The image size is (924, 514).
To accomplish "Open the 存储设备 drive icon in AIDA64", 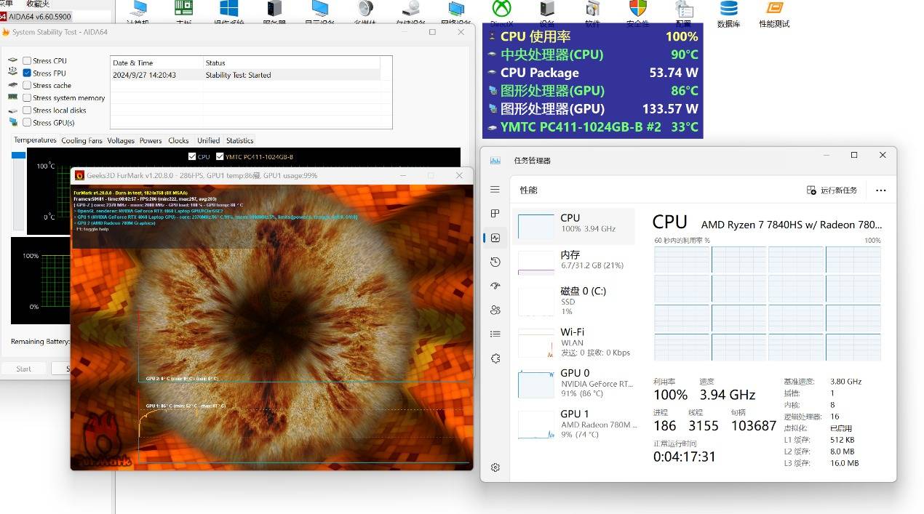I will coord(411,9).
